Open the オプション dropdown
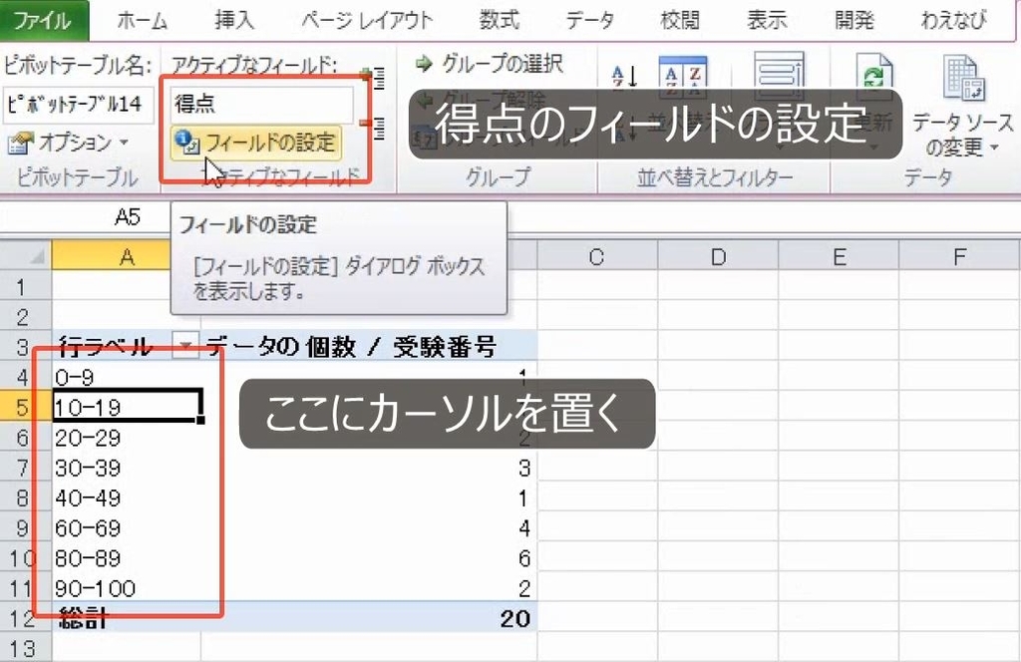The height and width of the screenshot is (662, 1021). [68, 143]
